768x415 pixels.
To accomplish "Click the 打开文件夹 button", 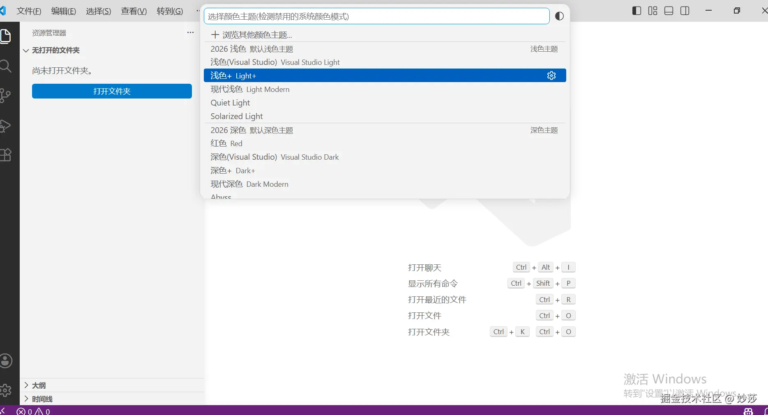I will 112,91.
